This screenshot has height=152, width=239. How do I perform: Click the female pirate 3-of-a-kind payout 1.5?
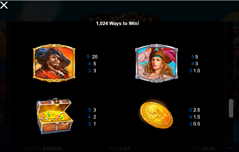point(197,71)
